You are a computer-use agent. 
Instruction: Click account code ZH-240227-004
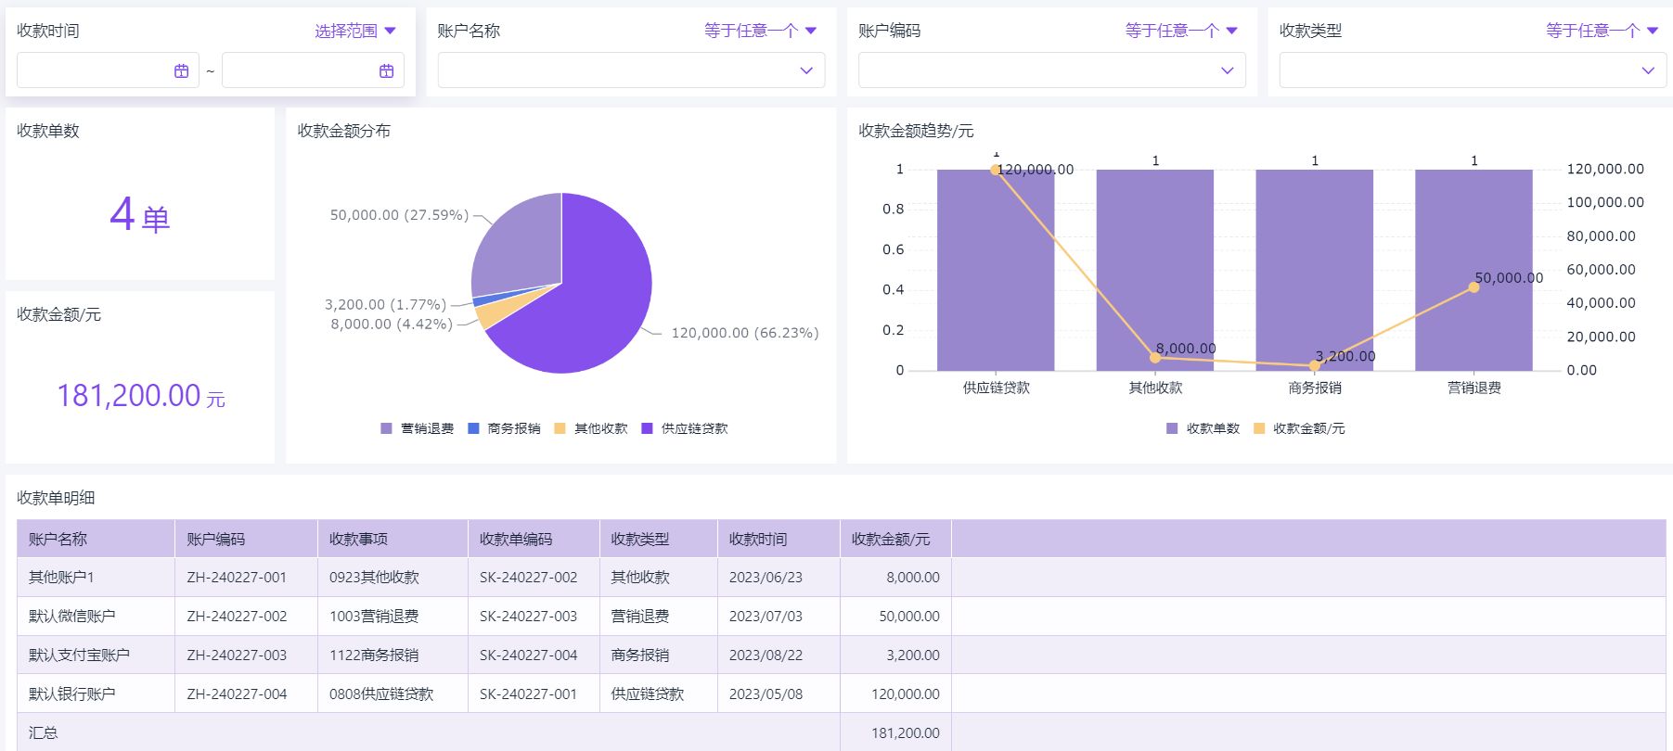246,694
